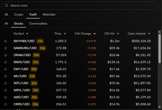The image size is (162, 110).
Task: Sort by Symbol column arrow
Action: click(x=27, y=34)
